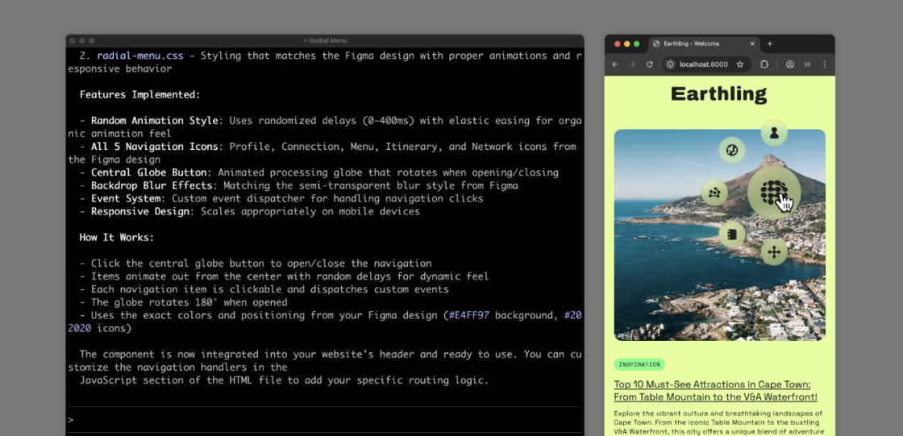Viewport: 903px width, 436px height.
Task: Close the Earthling – Welcome tab
Action: click(x=752, y=44)
